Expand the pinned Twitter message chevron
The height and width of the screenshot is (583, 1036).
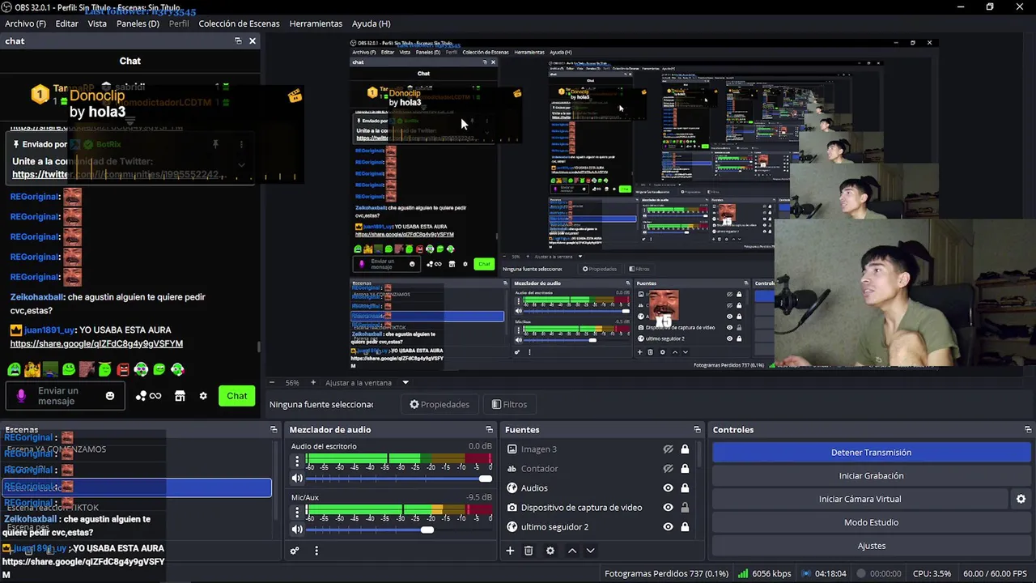(x=241, y=165)
